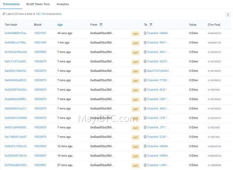Open recipient address 0xa417221ef64b1
Screen dimensions: 233x170
pos(159,71)
